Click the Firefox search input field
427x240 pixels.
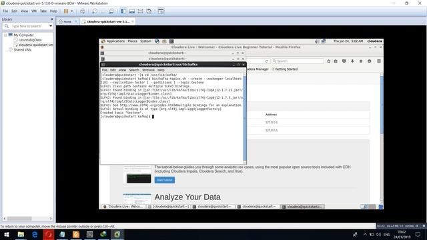tap(298, 61)
